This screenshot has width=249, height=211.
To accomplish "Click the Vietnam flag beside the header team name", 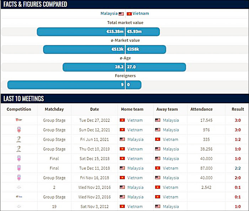I will [129, 14].
